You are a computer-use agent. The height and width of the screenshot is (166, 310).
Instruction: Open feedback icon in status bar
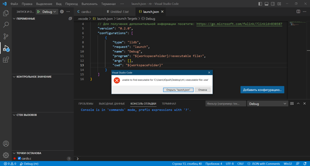298,164
